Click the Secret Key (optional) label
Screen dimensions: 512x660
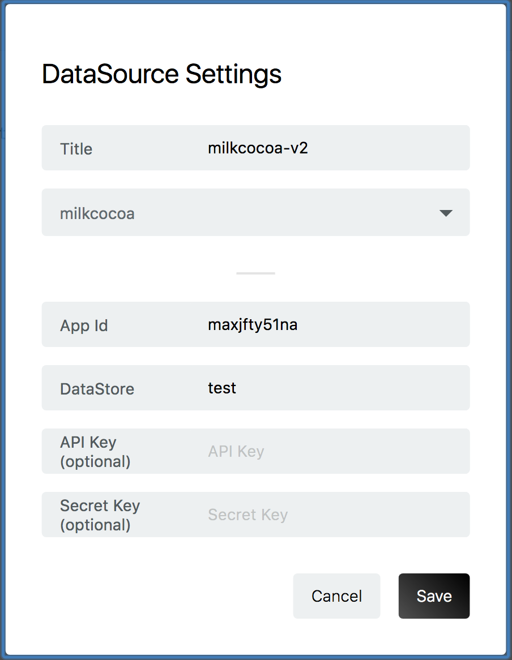click(x=100, y=515)
